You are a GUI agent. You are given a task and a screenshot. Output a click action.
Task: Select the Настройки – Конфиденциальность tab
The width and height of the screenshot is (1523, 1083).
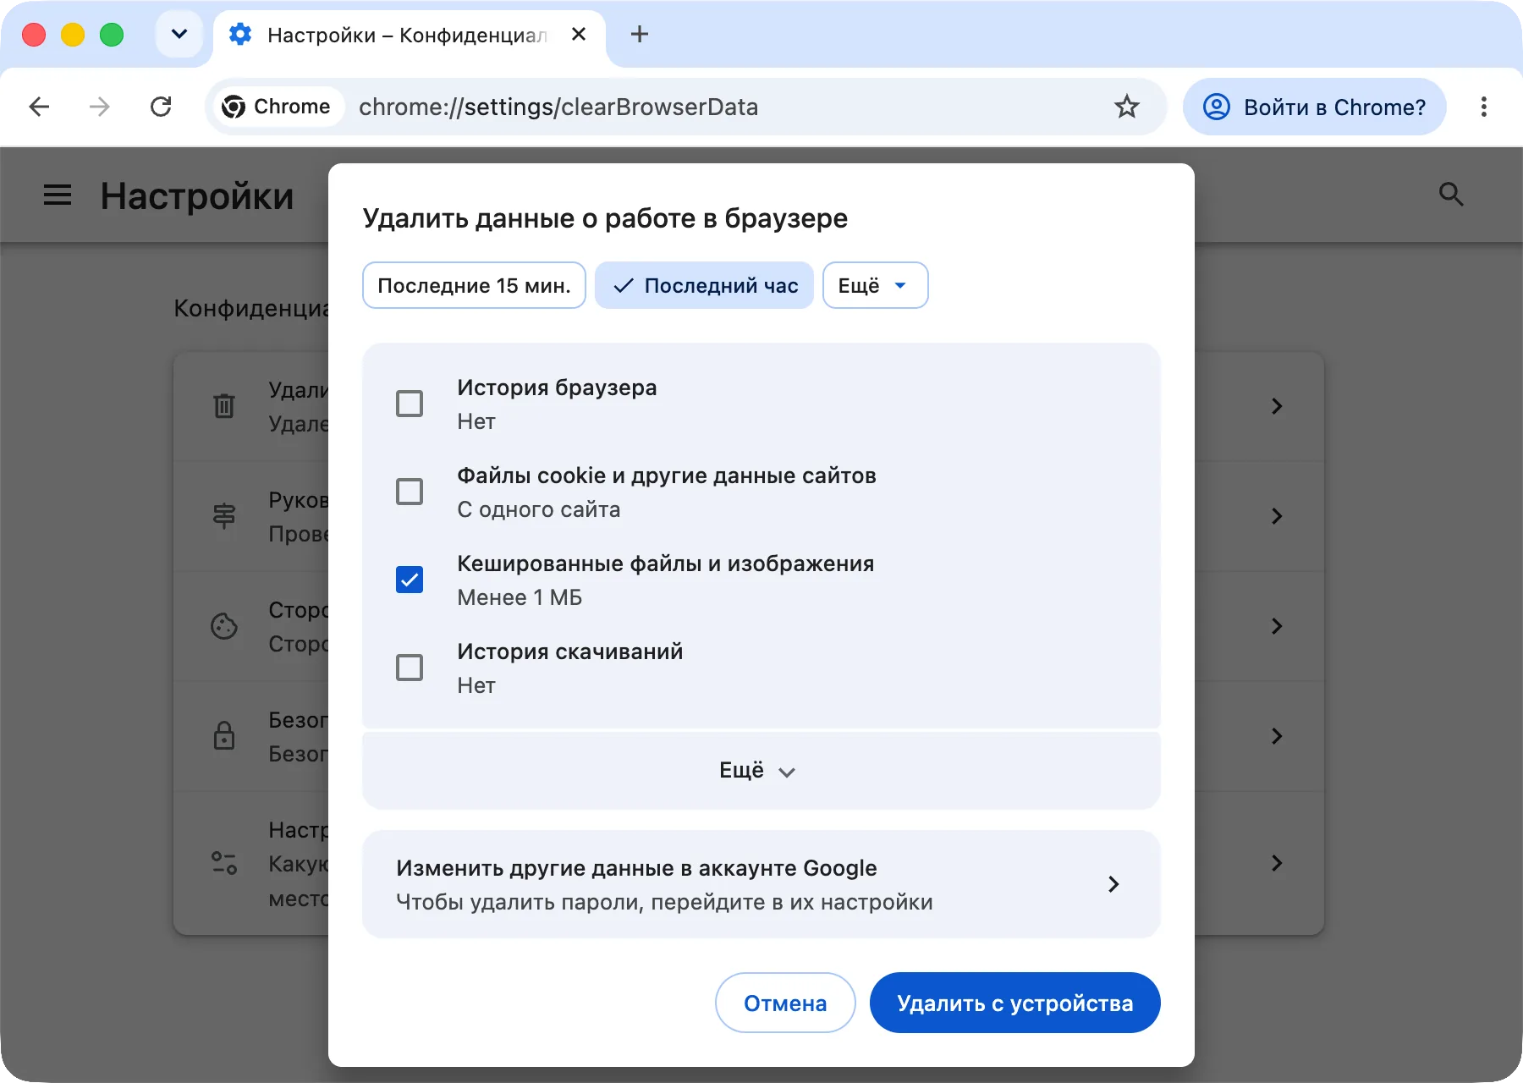(x=409, y=35)
